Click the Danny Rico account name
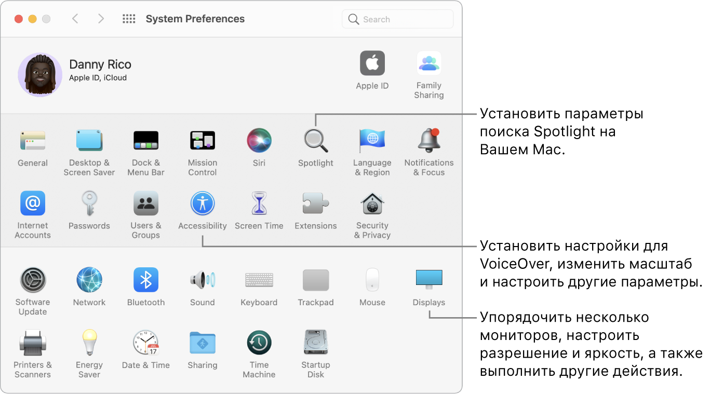710x395 pixels. 100,64
